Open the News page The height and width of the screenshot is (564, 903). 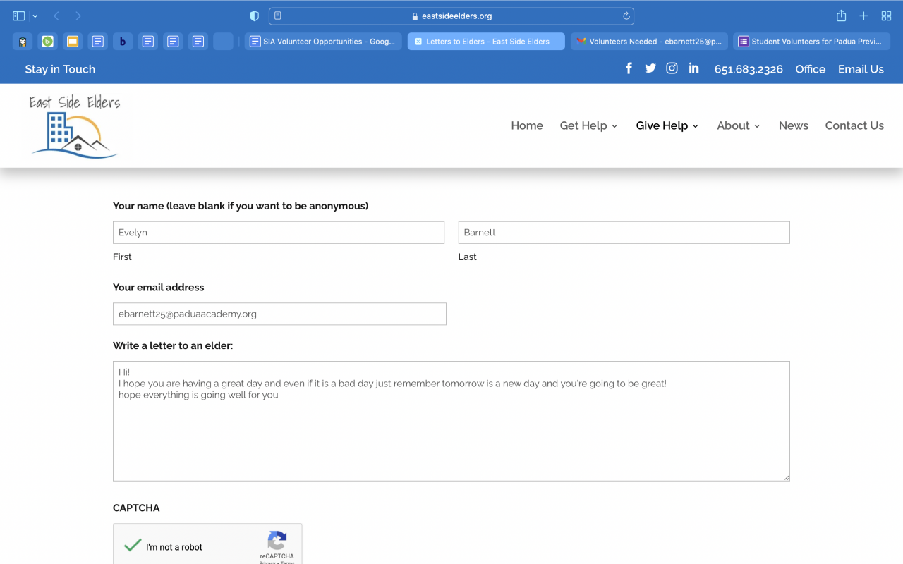point(794,125)
